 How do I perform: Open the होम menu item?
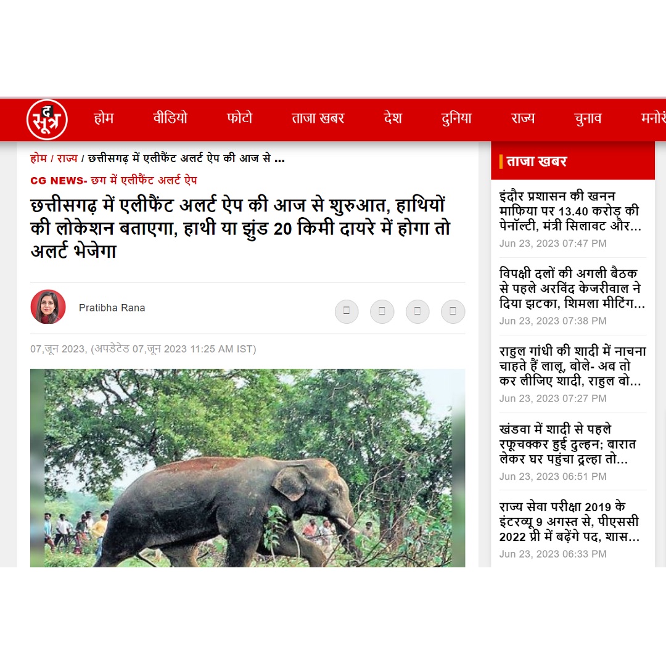pyautogui.click(x=104, y=118)
